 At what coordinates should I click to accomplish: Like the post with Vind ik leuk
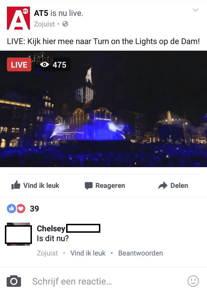point(35,185)
